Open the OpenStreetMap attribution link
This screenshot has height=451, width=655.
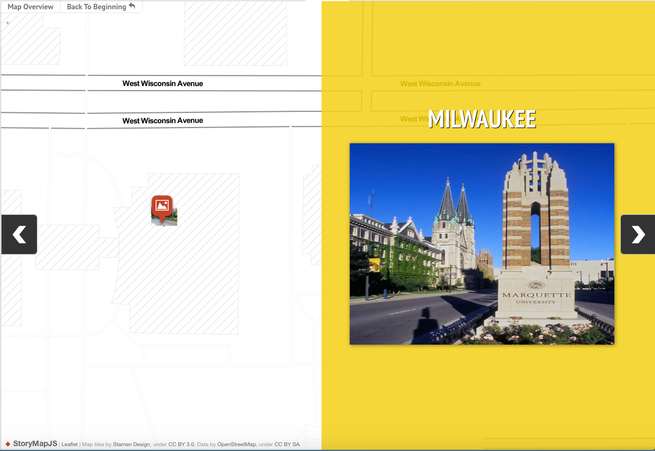236,444
